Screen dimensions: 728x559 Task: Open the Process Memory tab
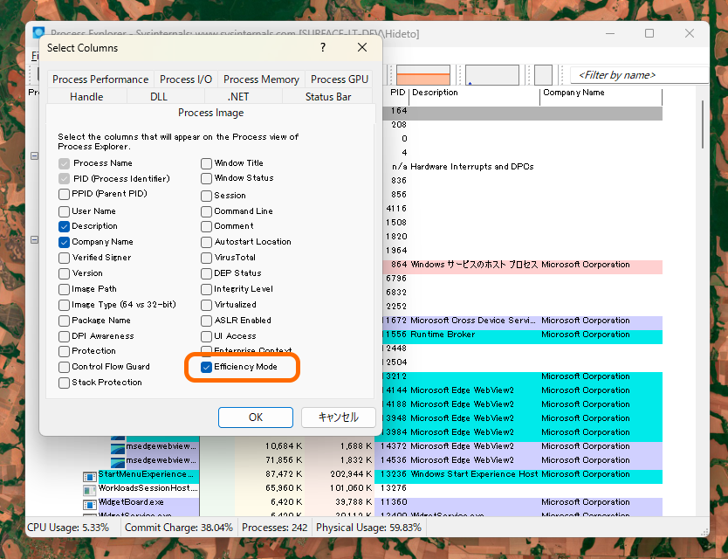click(261, 79)
